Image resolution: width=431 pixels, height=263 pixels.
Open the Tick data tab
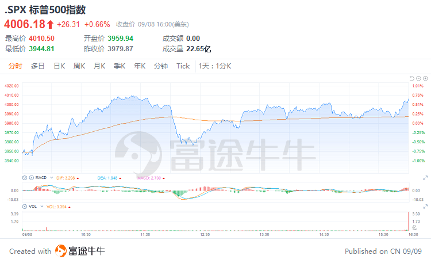183,66
